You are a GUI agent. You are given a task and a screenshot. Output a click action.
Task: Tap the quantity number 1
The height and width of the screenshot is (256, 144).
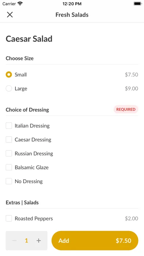(x=26, y=241)
